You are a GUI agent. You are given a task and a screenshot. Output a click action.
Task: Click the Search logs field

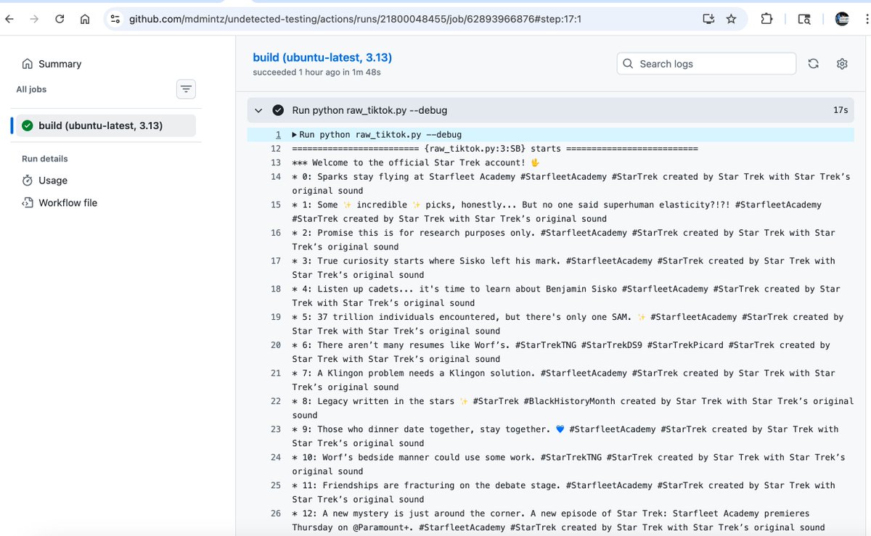(x=706, y=64)
